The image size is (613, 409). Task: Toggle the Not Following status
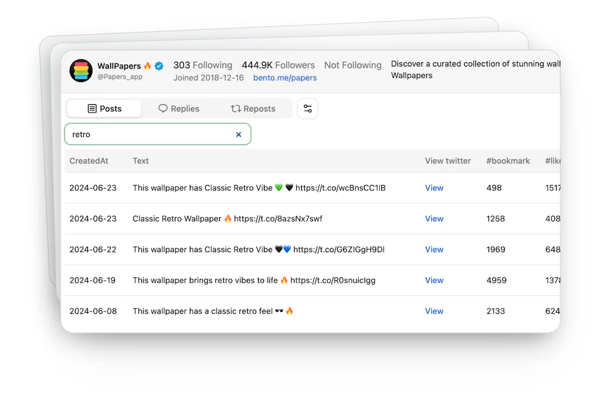353,65
